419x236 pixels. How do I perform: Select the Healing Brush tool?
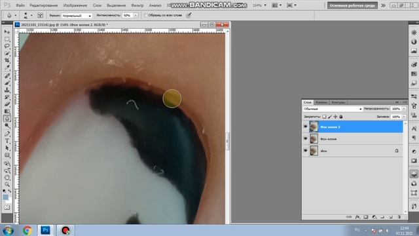coord(7,76)
